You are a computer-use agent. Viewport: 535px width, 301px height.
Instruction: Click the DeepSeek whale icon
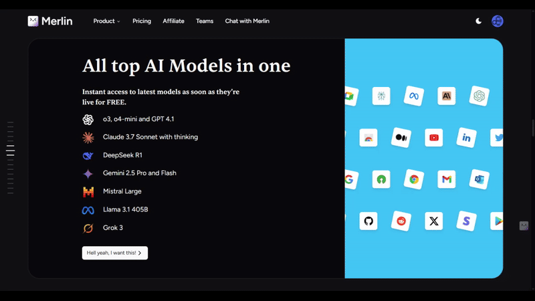[88, 156]
